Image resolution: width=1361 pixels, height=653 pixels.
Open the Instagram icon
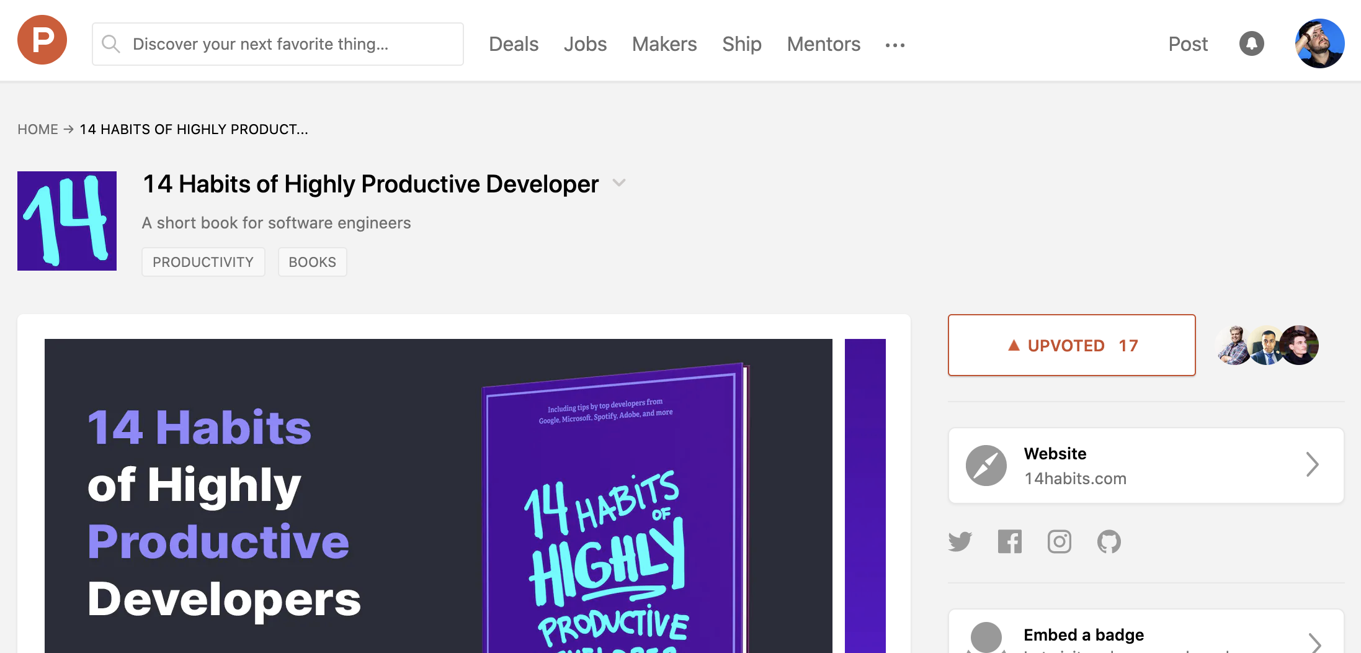[x=1060, y=542]
